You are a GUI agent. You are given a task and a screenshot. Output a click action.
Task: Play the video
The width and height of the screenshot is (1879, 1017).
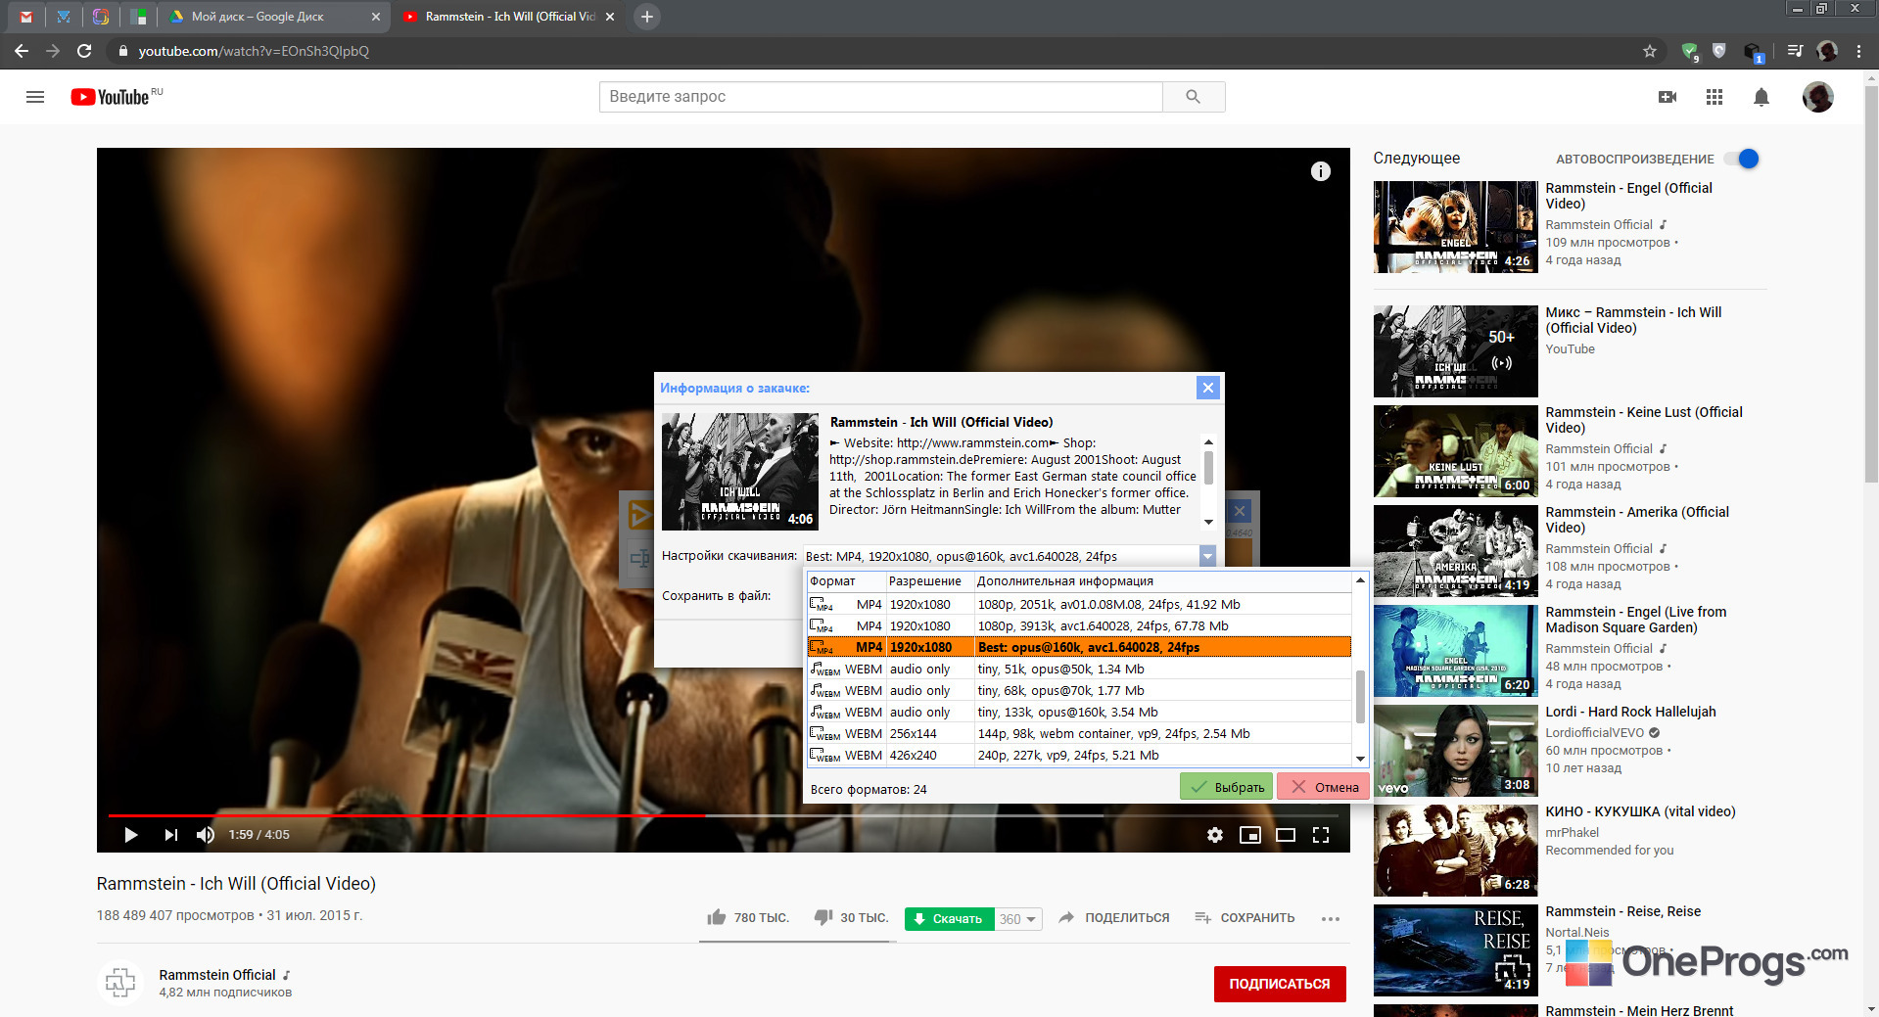point(130,835)
